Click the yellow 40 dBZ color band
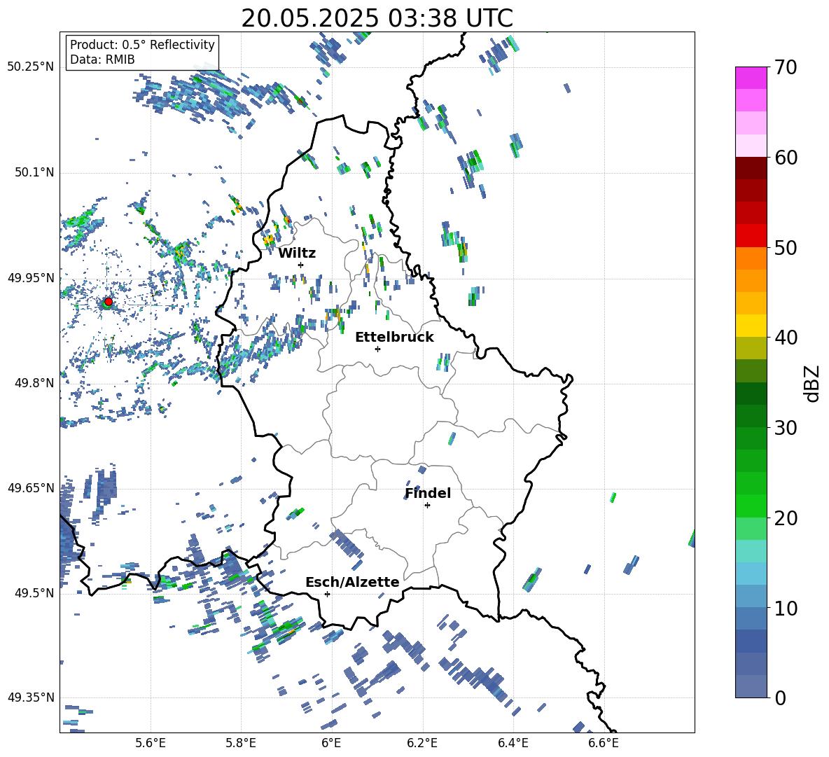The image size is (829, 757). (751, 326)
